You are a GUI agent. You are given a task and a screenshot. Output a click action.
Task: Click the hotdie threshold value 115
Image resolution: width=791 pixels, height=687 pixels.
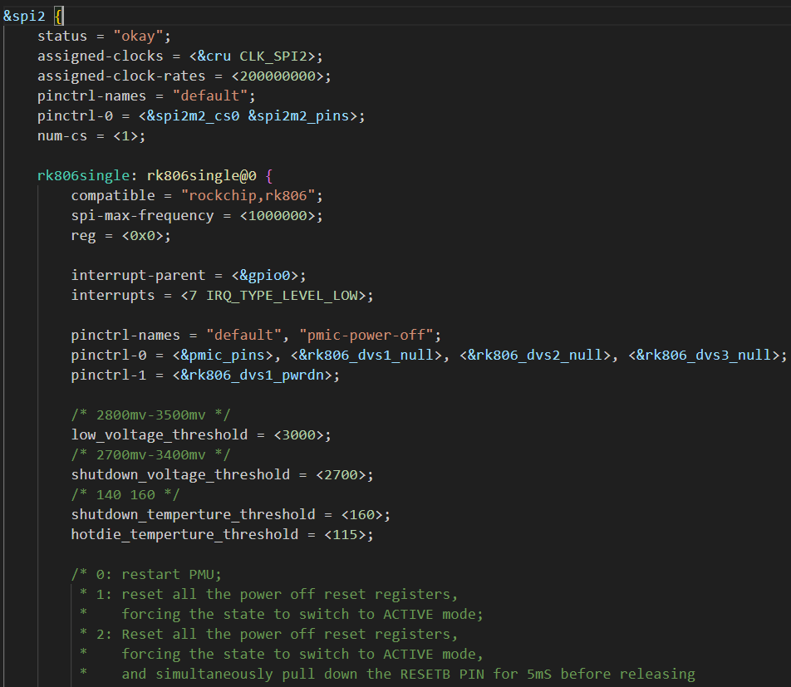pos(349,534)
